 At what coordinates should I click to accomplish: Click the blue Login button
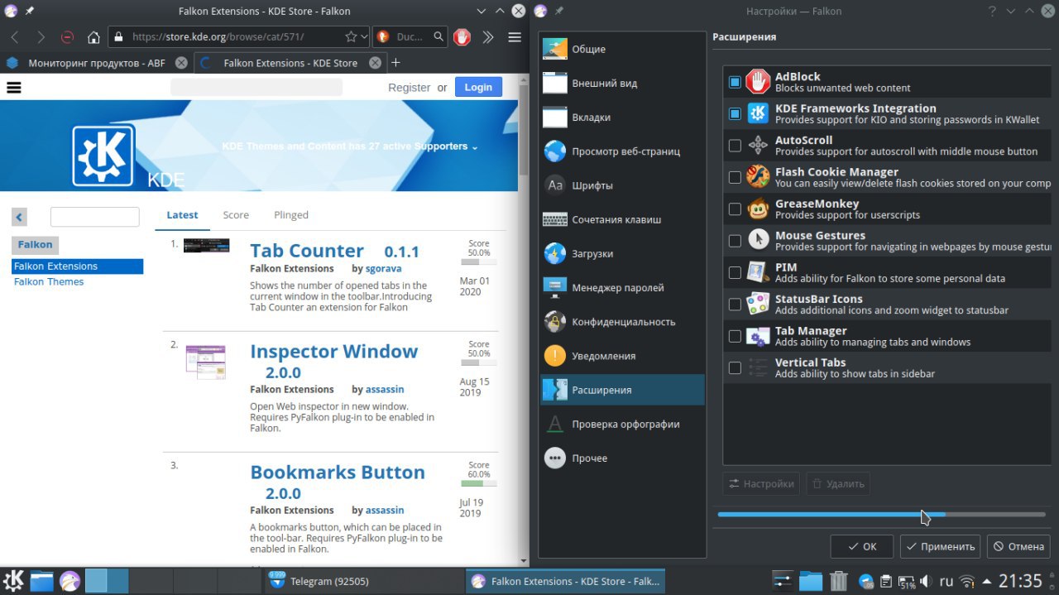(478, 87)
